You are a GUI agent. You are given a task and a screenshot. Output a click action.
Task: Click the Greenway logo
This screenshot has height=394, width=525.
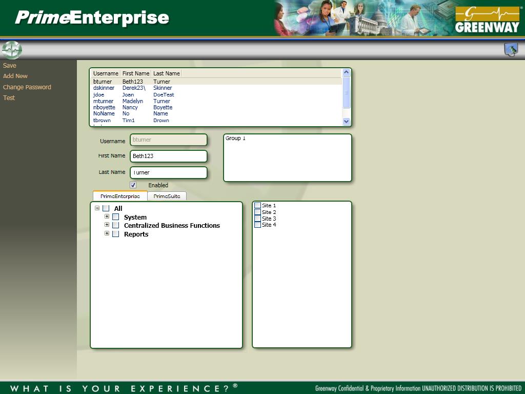(487, 19)
